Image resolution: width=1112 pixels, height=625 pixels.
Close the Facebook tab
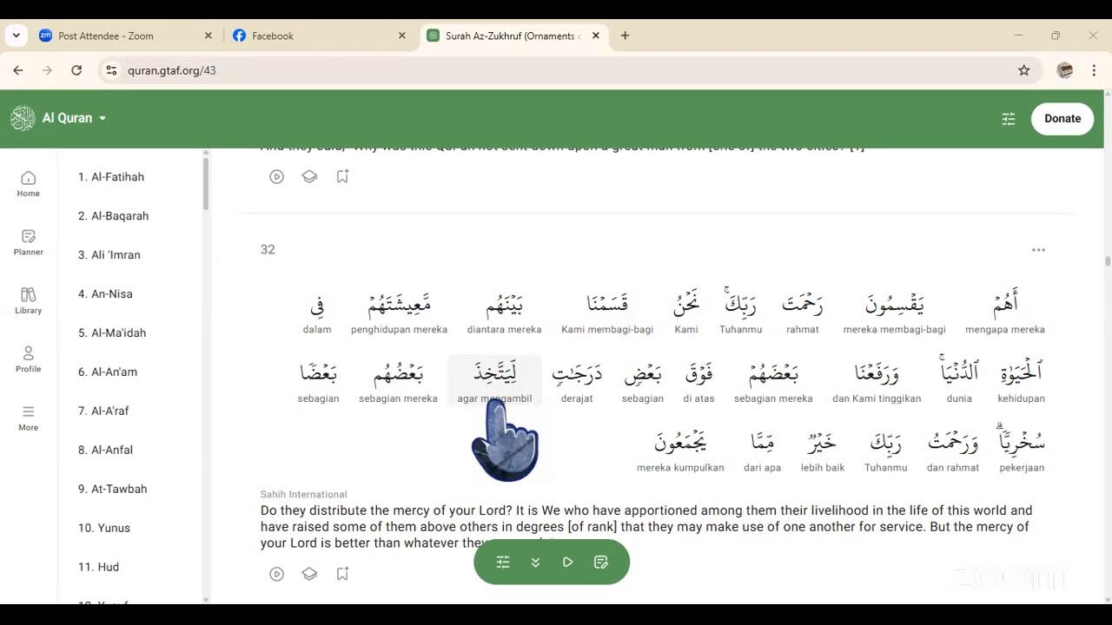click(x=401, y=36)
